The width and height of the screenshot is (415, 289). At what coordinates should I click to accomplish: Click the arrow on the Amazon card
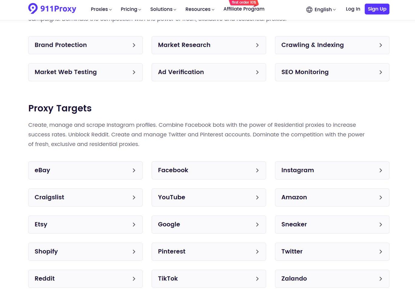381,197
